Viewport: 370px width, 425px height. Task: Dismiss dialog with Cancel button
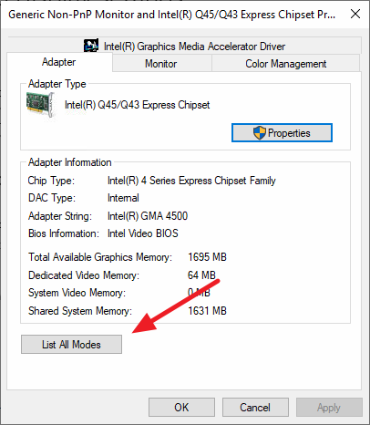click(x=255, y=408)
